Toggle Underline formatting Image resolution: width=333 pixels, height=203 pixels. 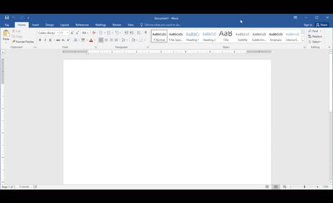[x=50, y=40]
